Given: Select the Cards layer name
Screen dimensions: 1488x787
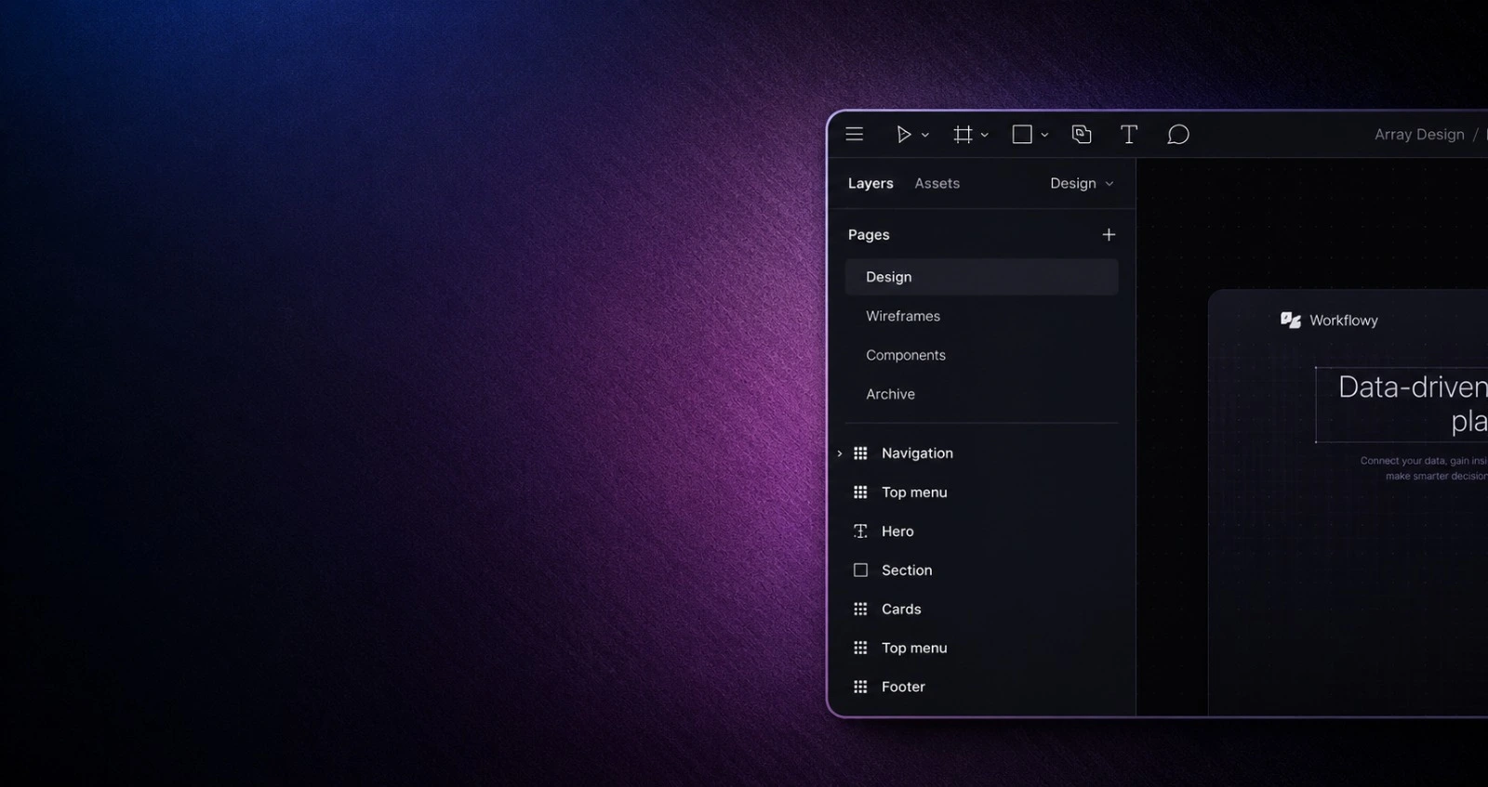Looking at the screenshot, I should pos(901,610).
